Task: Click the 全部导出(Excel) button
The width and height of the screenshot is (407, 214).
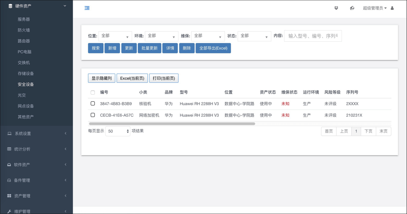Action: [213, 48]
